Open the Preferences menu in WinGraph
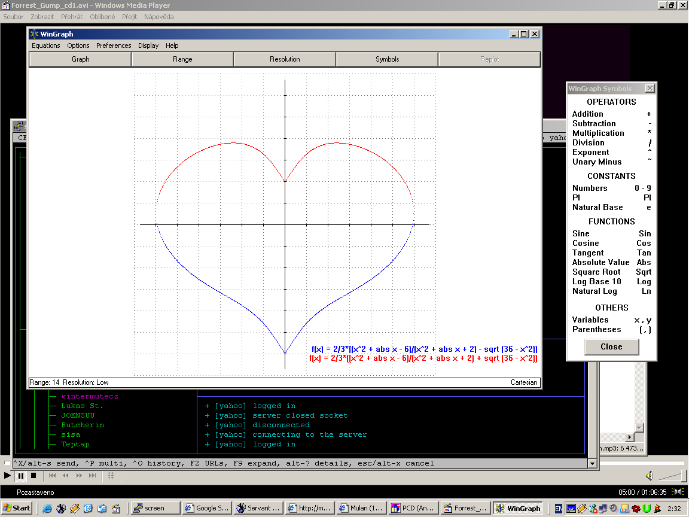 pos(114,45)
